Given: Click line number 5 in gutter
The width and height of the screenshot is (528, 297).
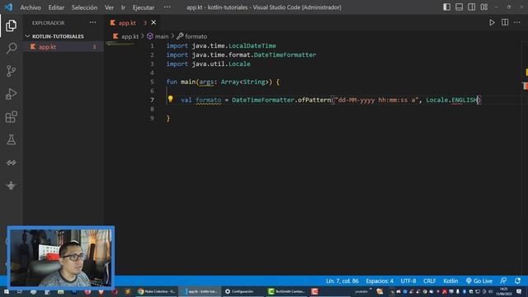Looking at the screenshot, I should (x=152, y=82).
